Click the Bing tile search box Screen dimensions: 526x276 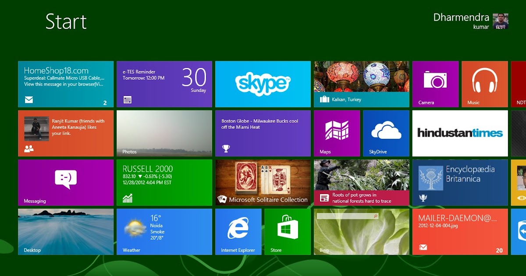click(348, 216)
